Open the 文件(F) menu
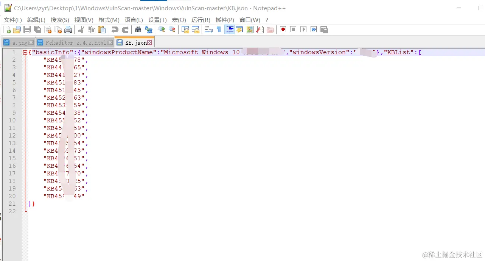 tap(13, 20)
